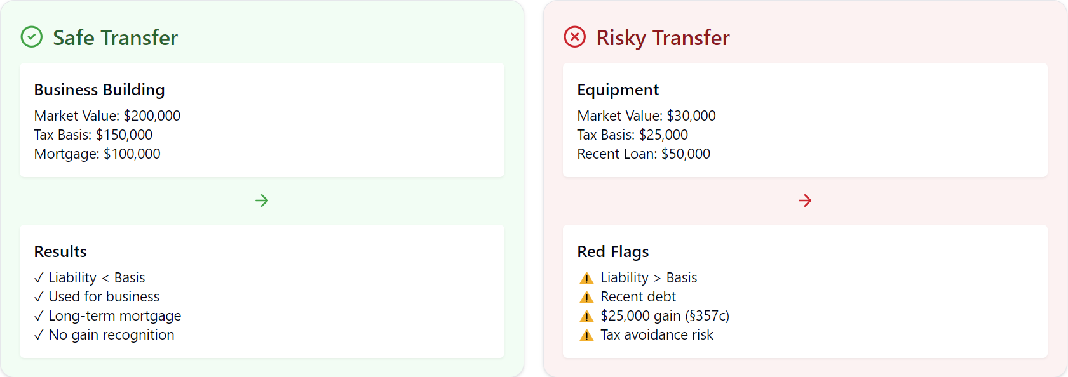Click the Business Building card title
Screen dimensions: 1068x377
pos(99,89)
